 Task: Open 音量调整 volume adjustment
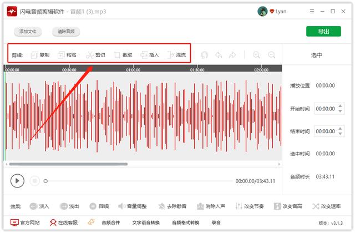(133, 206)
